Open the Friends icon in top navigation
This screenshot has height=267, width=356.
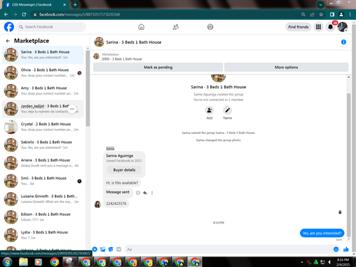pos(176,27)
